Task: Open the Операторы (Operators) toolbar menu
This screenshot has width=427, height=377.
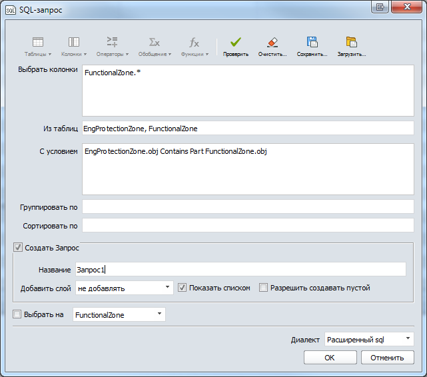Action: 113,46
